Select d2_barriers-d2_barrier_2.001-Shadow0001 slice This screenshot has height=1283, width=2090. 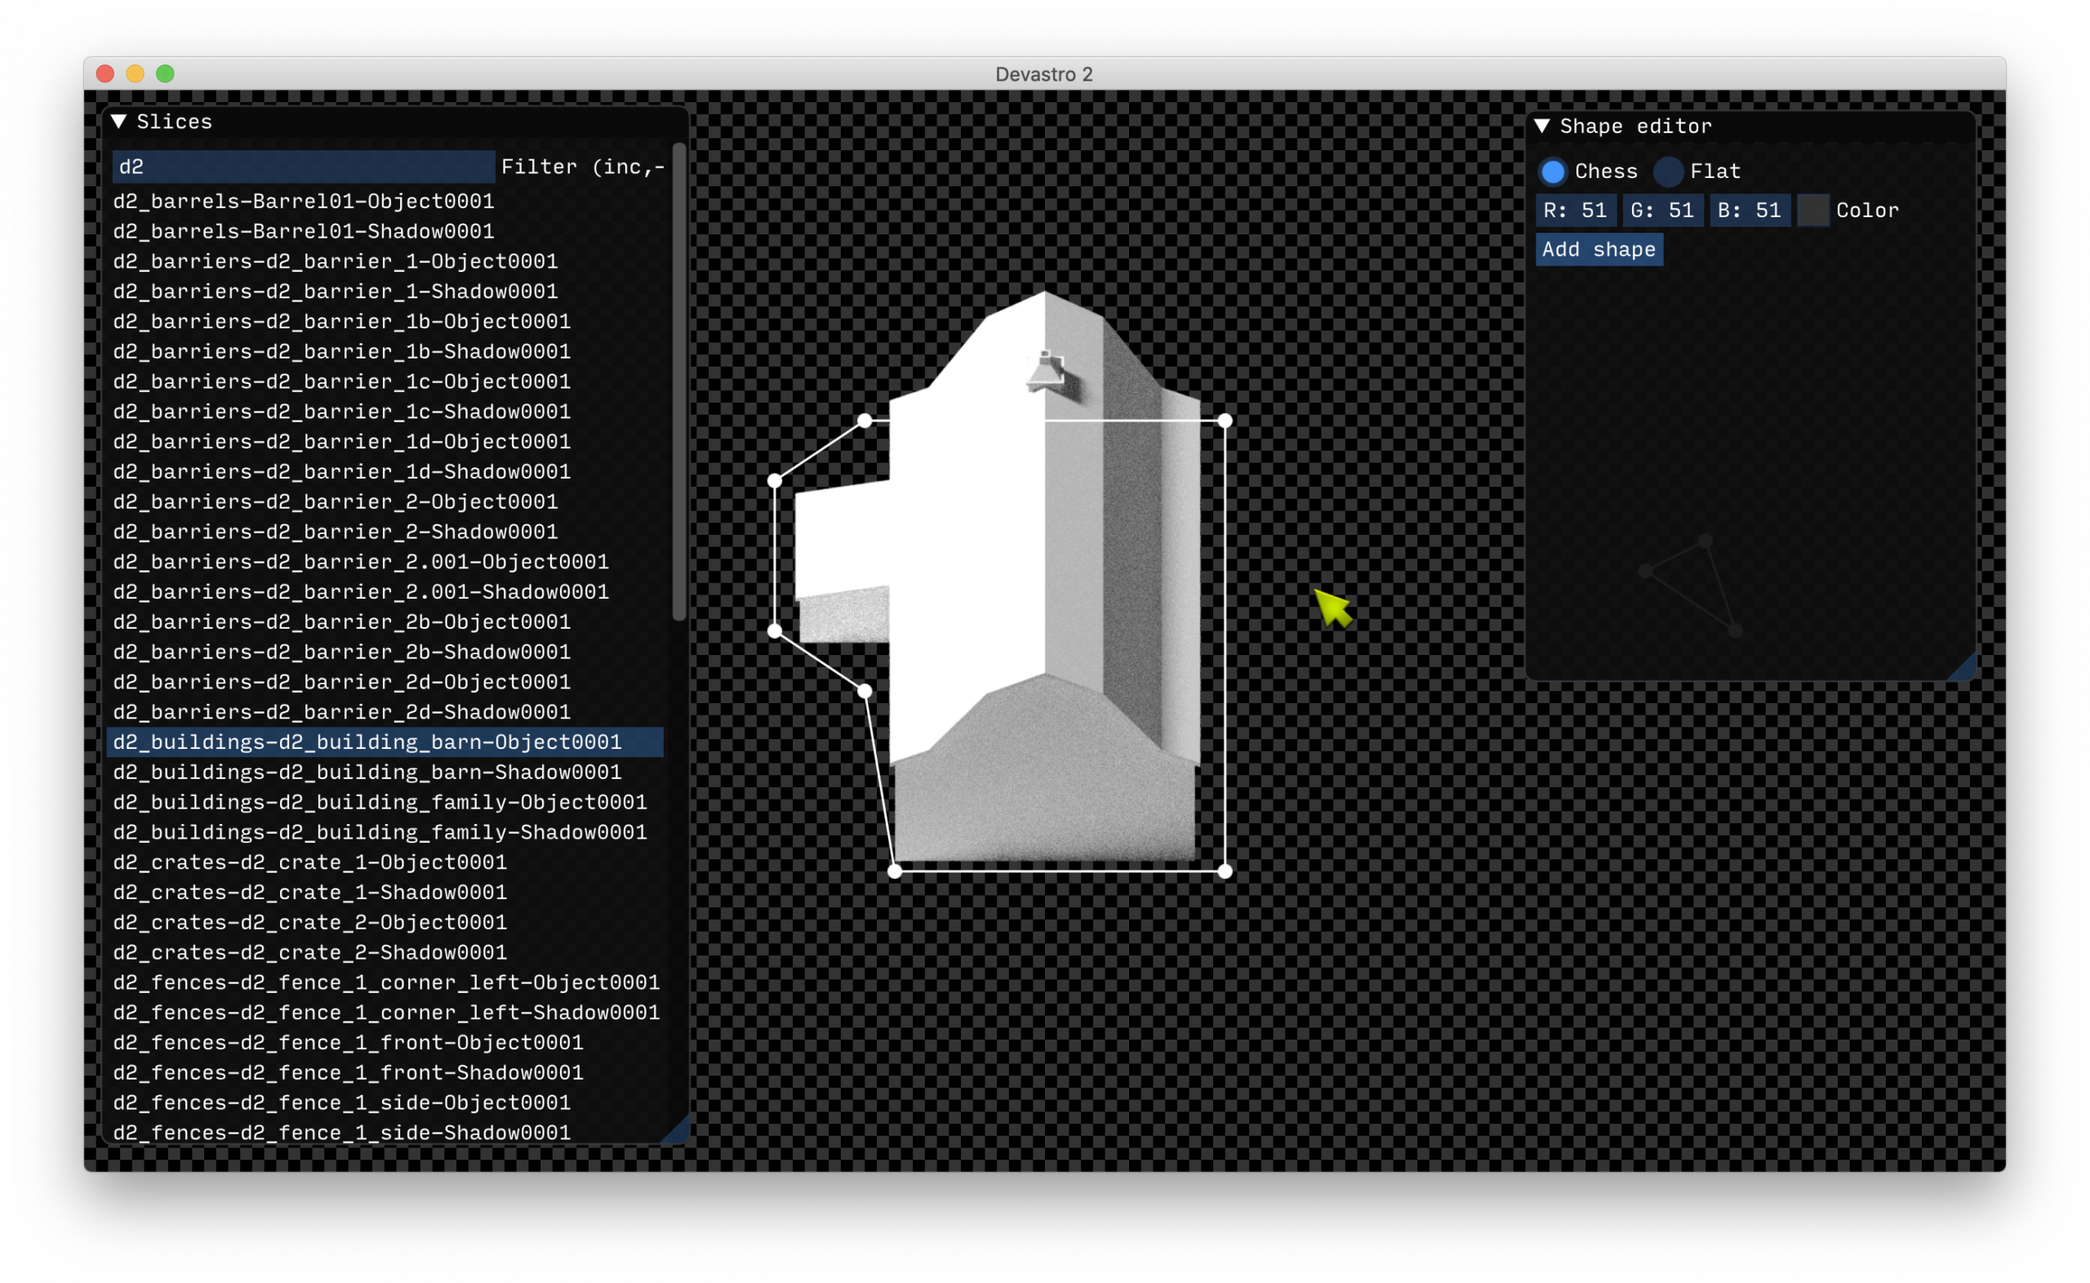(x=386, y=592)
